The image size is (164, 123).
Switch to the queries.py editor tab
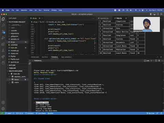tap(104, 18)
